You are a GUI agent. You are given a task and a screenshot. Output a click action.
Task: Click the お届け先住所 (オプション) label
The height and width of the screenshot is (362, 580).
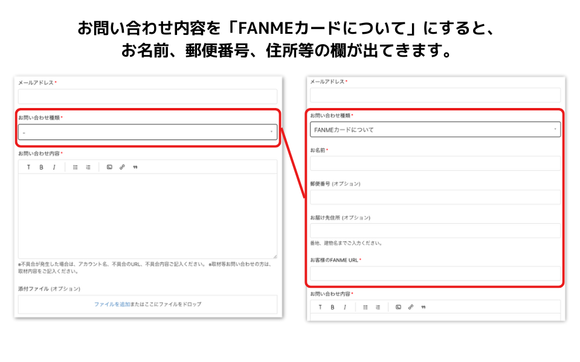click(340, 218)
